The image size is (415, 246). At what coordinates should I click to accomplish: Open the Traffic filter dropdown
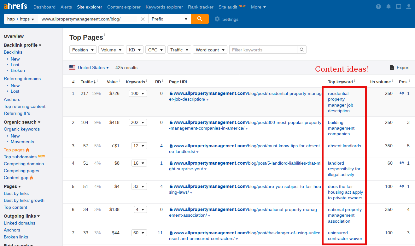179,50
